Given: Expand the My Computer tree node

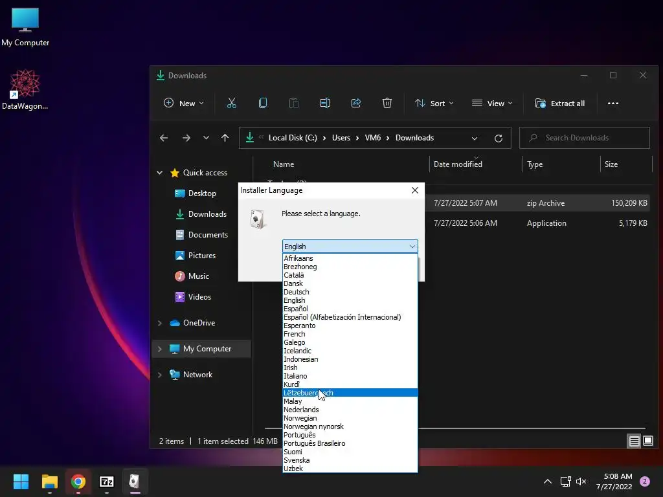Looking at the screenshot, I should click(160, 349).
